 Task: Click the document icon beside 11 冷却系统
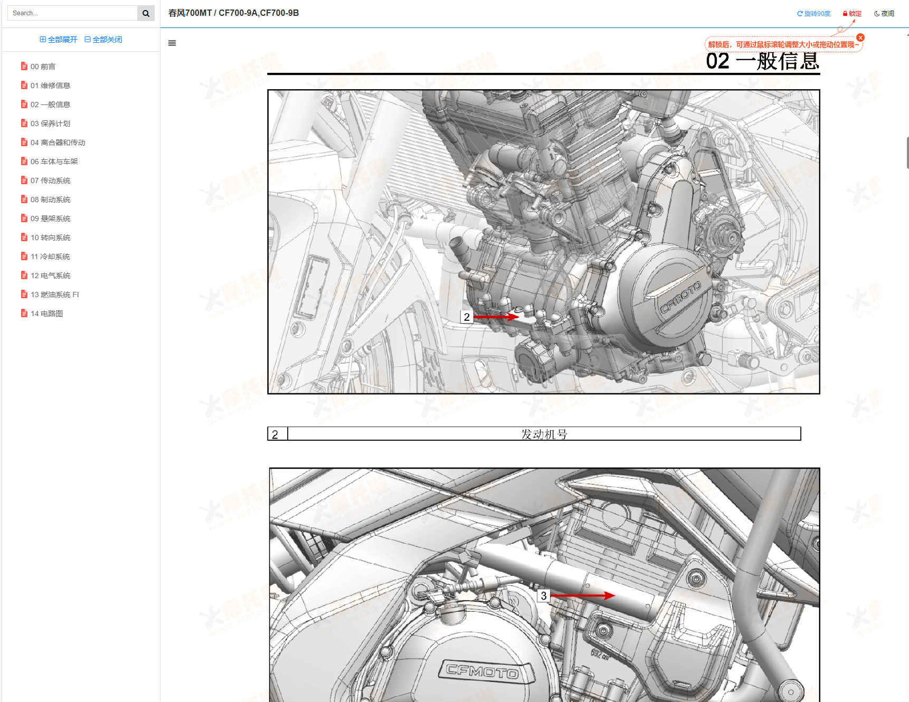(x=24, y=256)
